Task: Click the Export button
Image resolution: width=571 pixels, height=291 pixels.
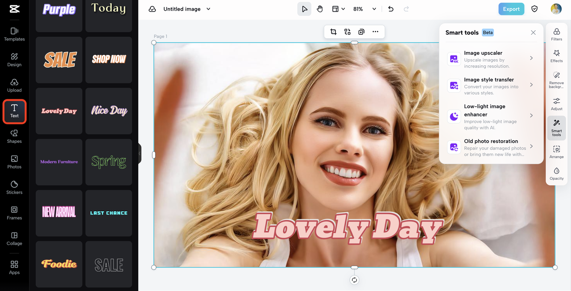Action: [511, 9]
